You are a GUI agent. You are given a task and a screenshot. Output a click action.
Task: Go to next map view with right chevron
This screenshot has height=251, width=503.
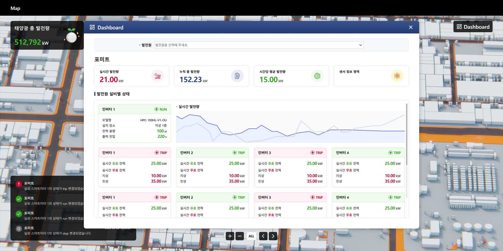coord(273,236)
